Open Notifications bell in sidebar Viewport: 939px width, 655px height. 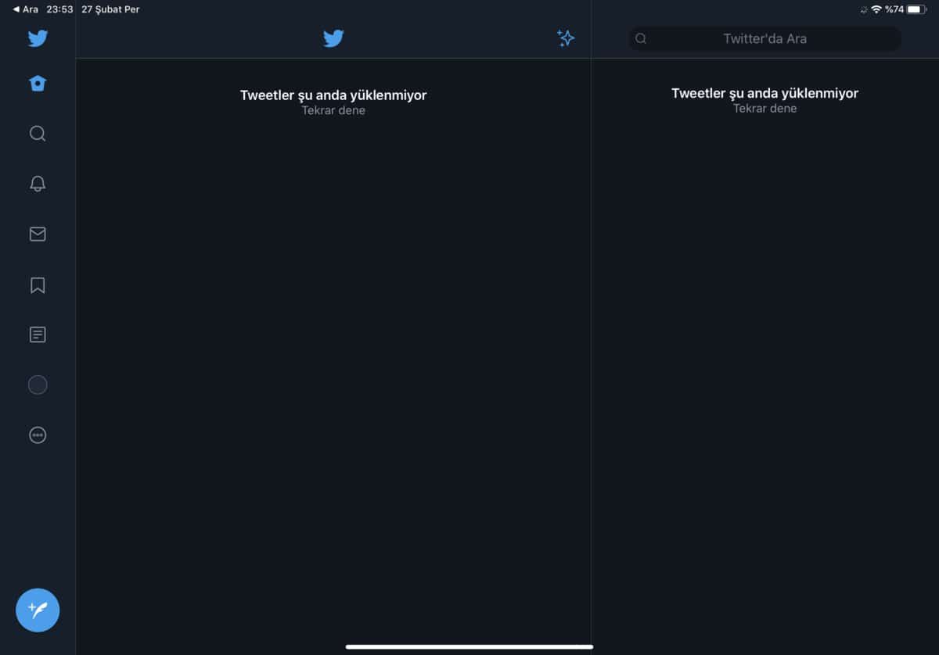pyautogui.click(x=38, y=184)
